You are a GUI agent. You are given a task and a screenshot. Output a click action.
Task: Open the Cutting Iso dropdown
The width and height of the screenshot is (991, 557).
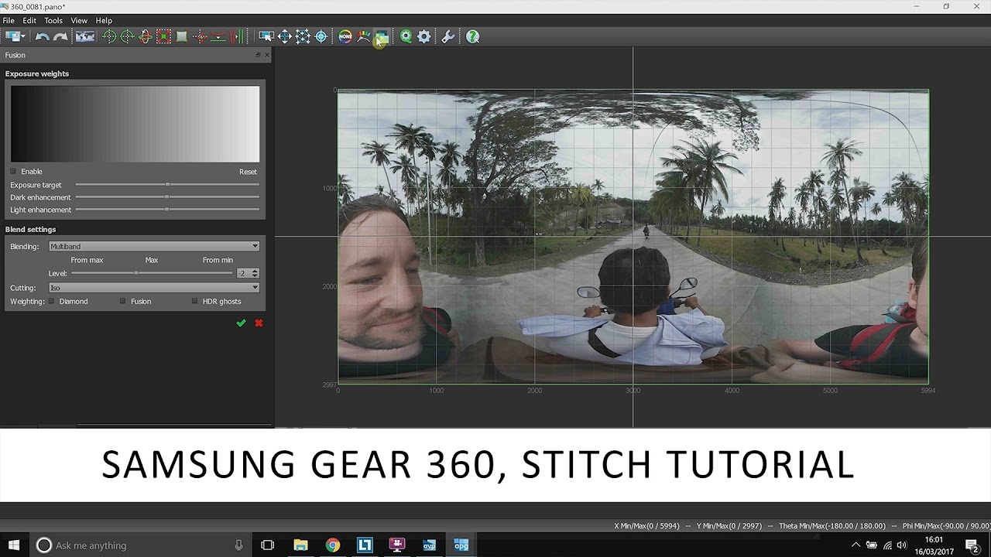click(x=154, y=288)
